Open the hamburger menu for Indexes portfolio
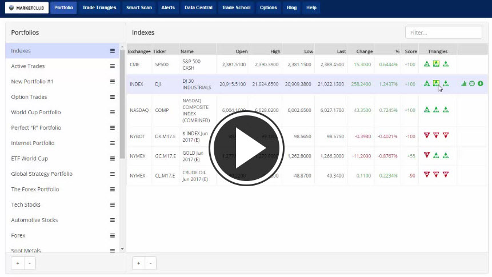The height and width of the screenshot is (277, 492). pyautogui.click(x=113, y=51)
